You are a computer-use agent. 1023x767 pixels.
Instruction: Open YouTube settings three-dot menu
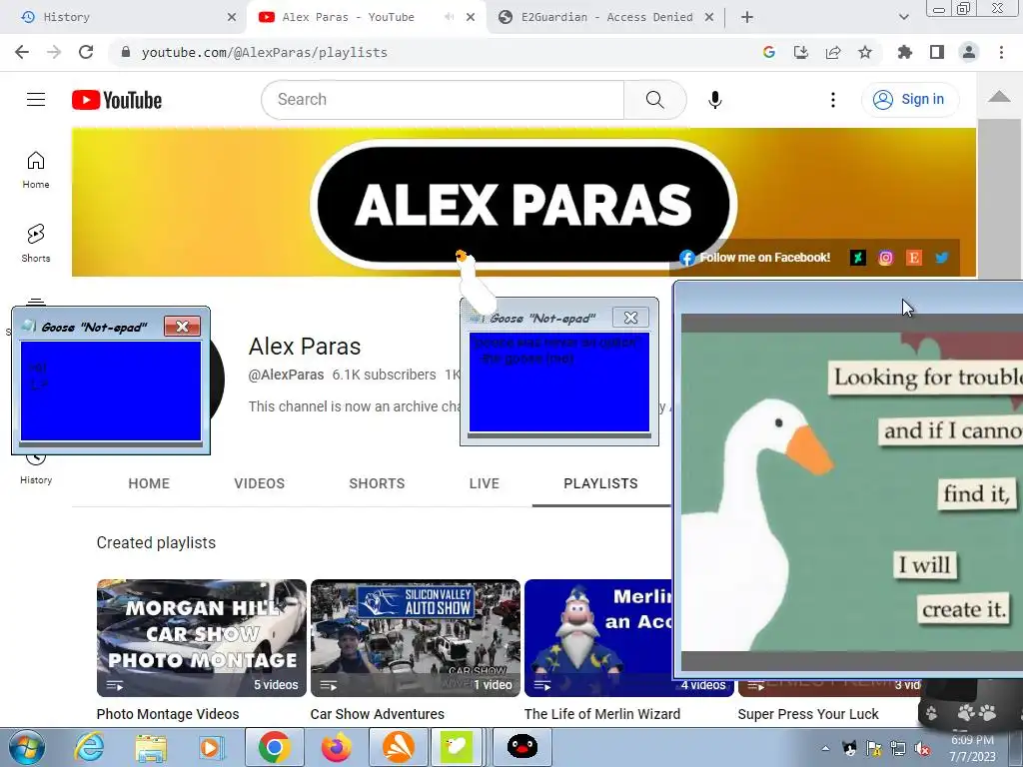(832, 100)
